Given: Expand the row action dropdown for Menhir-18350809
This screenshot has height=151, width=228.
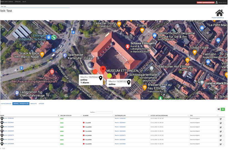Looking at the screenshot, I should (x=223, y=144).
